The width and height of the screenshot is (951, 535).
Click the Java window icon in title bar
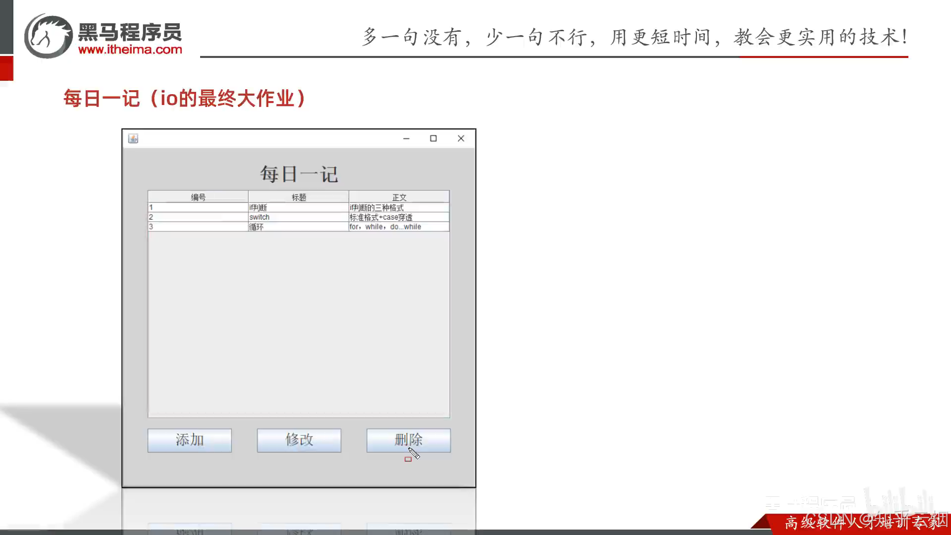tap(133, 139)
